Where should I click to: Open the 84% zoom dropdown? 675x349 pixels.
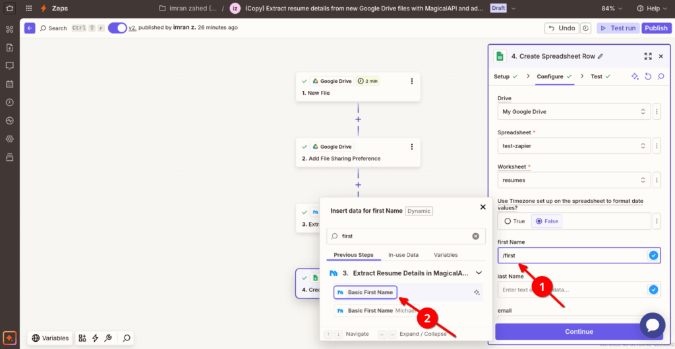click(x=611, y=8)
